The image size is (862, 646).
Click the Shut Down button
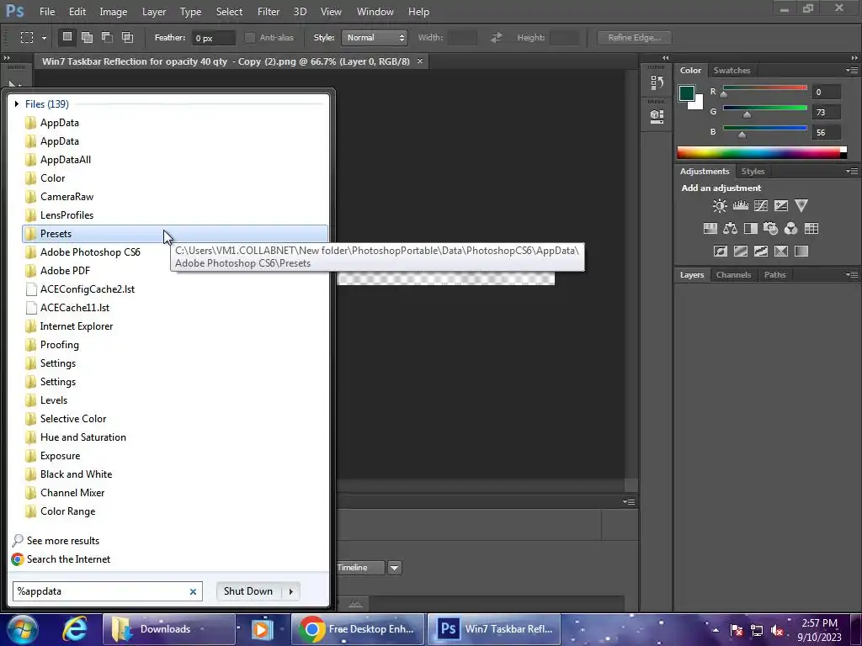click(248, 591)
